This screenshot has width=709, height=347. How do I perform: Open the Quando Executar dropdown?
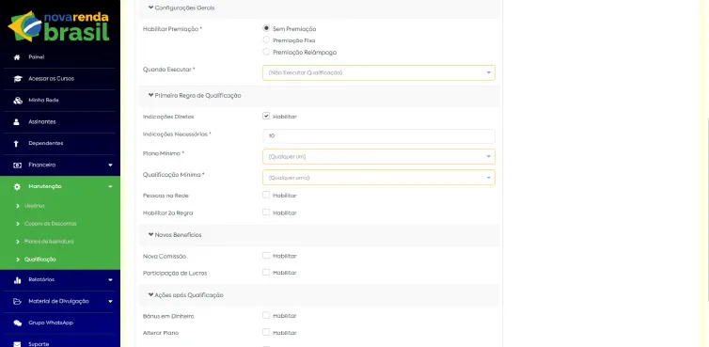[x=379, y=72]
